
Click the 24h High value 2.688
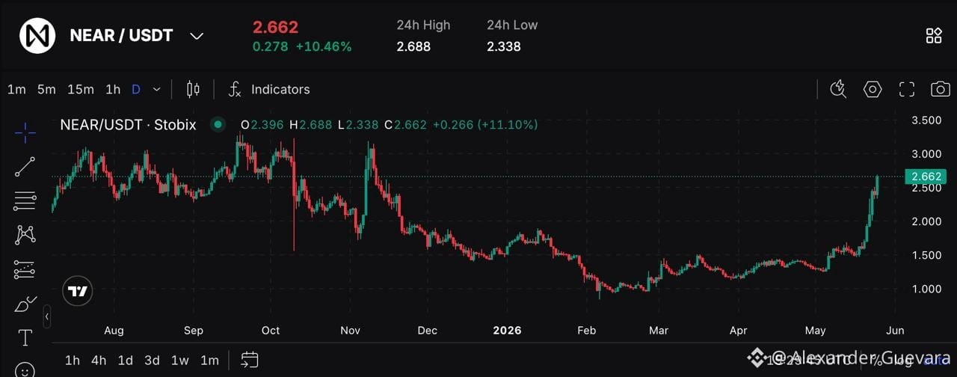pos(413,46)
